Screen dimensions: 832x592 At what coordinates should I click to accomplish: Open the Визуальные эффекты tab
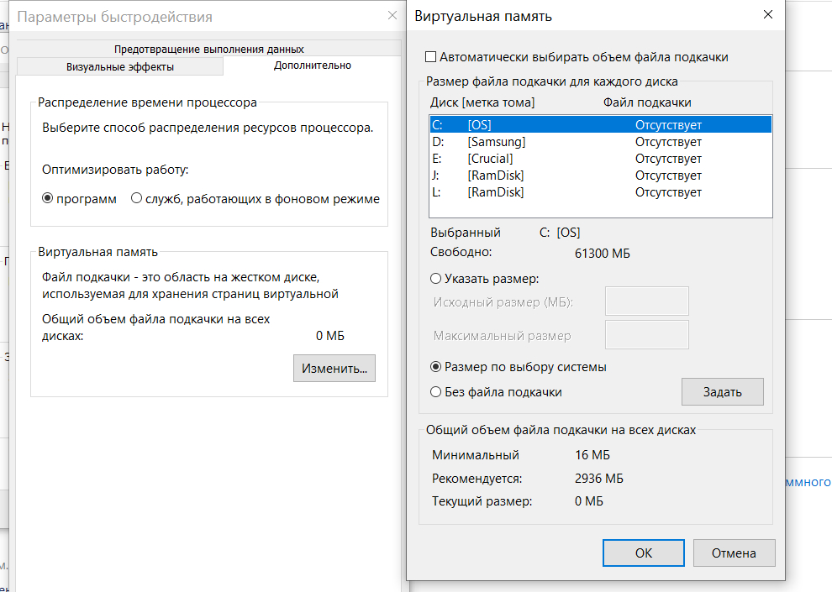tap(119, 66)
